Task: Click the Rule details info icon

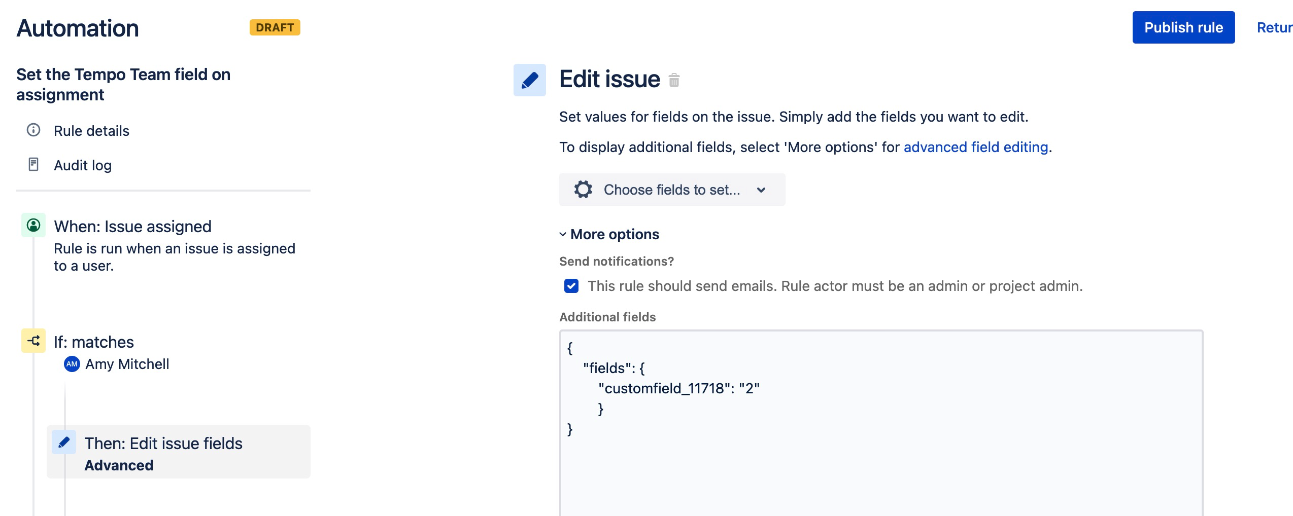Action: 33,130
